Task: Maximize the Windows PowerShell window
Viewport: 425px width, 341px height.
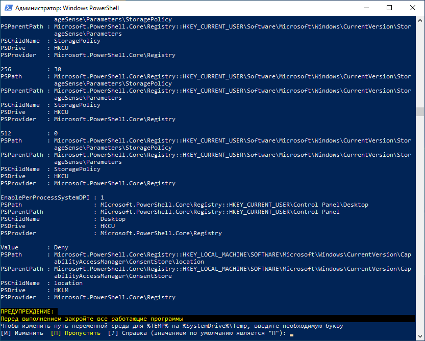Action: [x=389, y=8]
